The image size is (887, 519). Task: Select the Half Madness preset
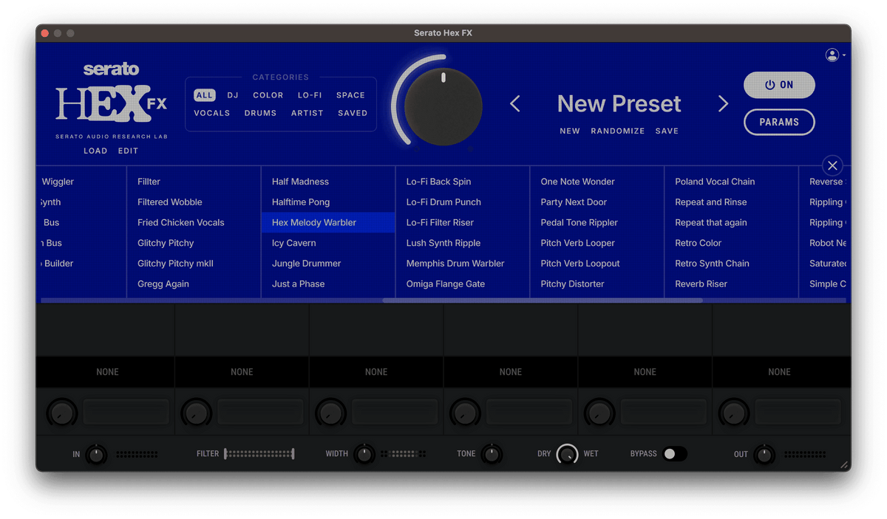pyautogui.click(x=300, y=182)
